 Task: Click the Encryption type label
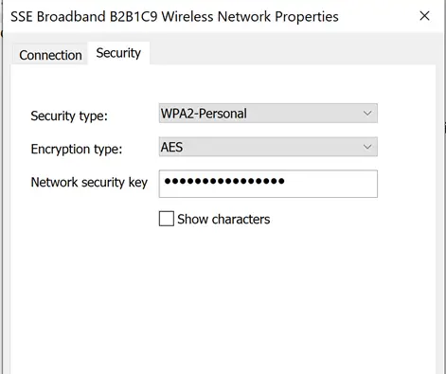pyautogui.click(x=77, y=149)
